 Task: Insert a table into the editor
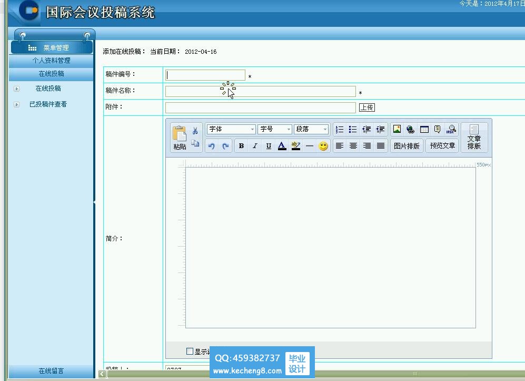(424, 129)
